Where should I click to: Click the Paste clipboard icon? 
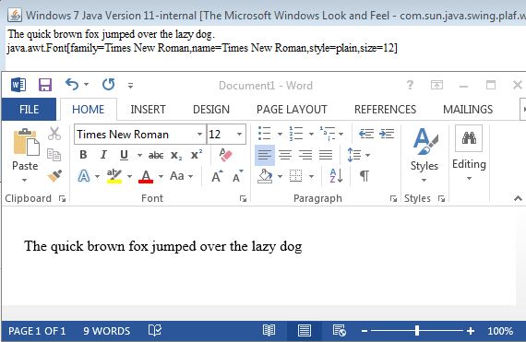(x=26, y=142)
